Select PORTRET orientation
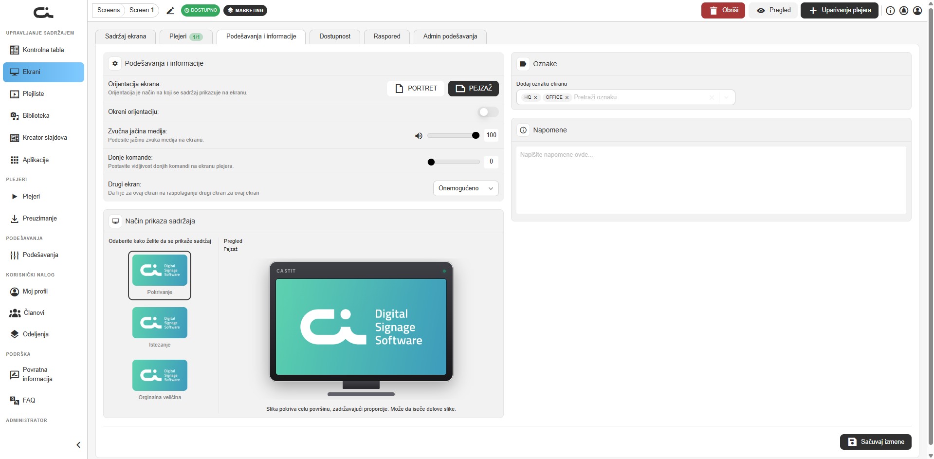Image resolution: width=934 pixels, height=459 pixels. [416, 89]
